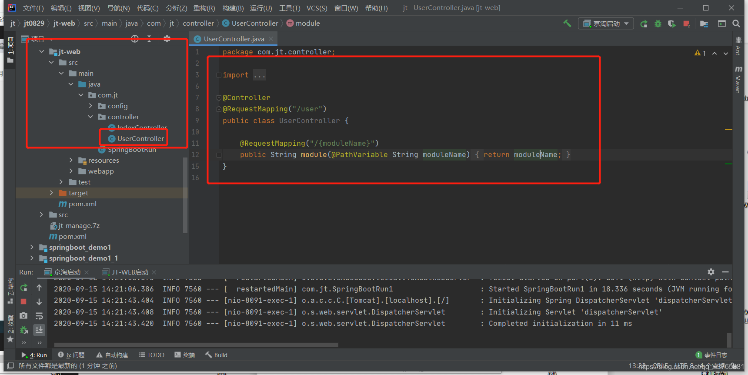748x375 pixels.
Task: Click the Search Everywhere magnifier icon
Action: (736, 23)
